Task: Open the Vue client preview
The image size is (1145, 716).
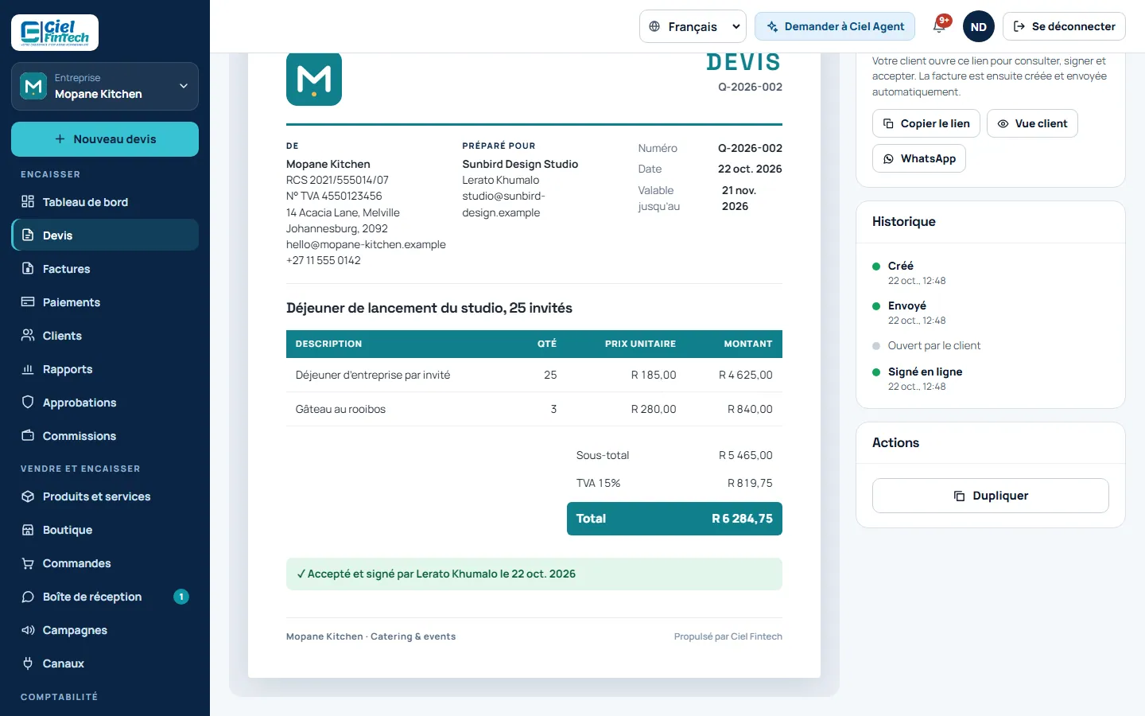Action: pos(1032,123)
